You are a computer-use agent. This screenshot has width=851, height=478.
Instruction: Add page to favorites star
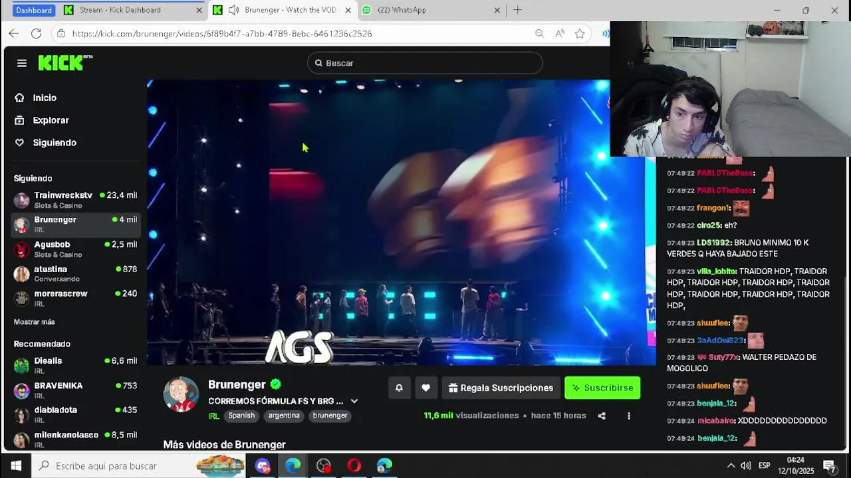click(580, 34)
